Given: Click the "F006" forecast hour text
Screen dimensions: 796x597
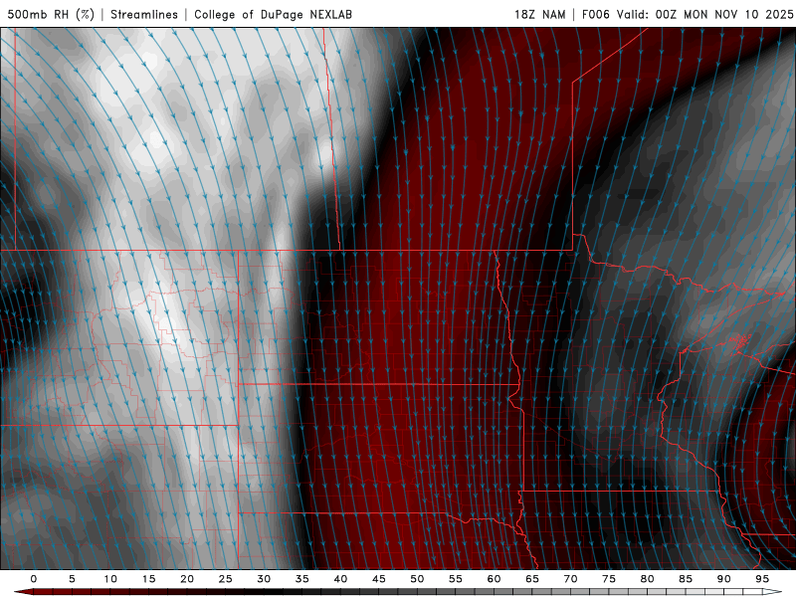Looking at the screenshot, I should [x=595, y=14].
